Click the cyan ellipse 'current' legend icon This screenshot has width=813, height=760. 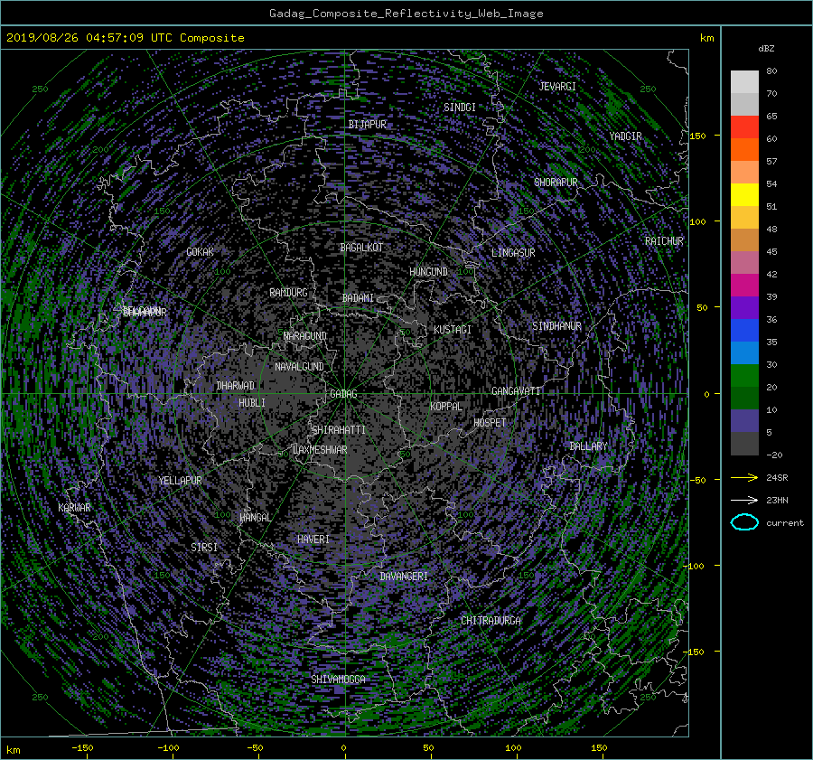click(744, 522)
